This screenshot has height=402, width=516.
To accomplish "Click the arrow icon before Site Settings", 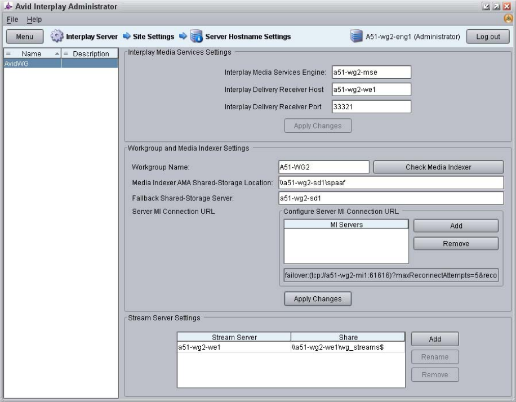I will point(127,36).
